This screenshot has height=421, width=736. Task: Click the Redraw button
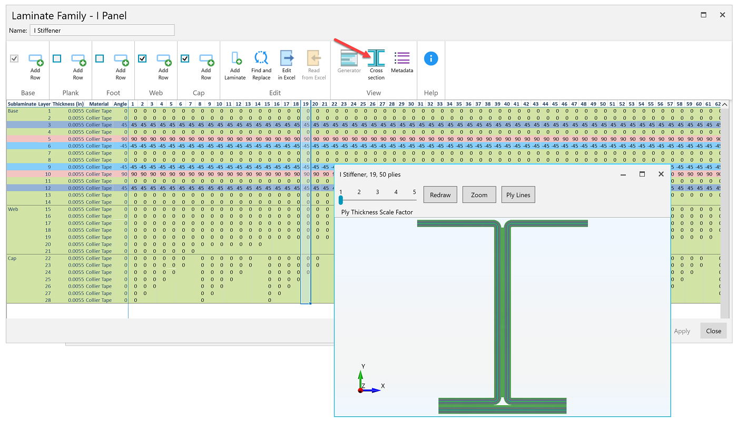440,194
